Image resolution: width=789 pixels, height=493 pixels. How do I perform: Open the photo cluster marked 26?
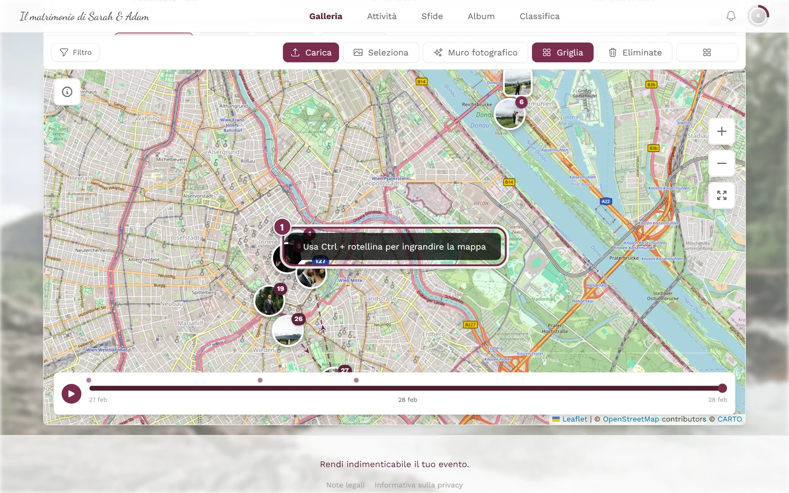tap(288, 330)
